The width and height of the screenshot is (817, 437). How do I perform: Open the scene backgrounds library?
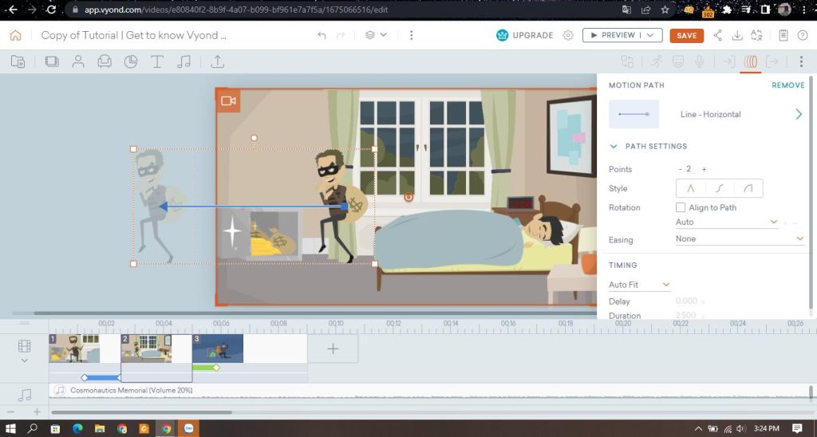52,61
